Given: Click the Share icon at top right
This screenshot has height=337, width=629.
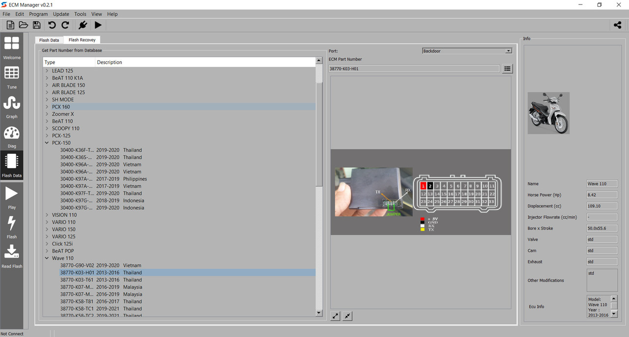Looking at the screenshot, I should pyautogui.click(x=617, y=25).
